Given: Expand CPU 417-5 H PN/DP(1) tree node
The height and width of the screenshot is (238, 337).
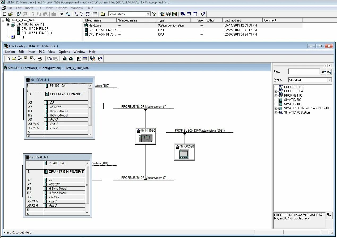Looking at the screenshot, I should (13, 33).
